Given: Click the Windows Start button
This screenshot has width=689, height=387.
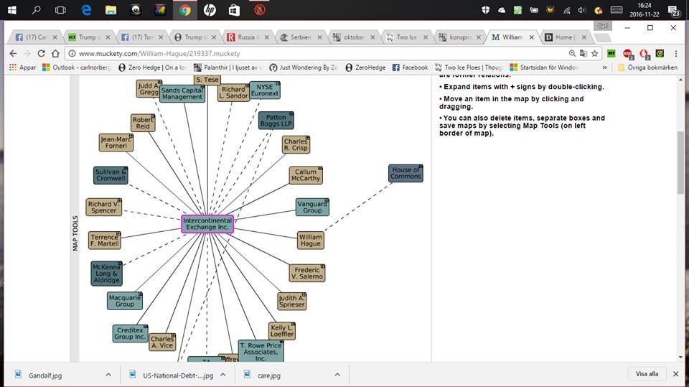Looking at the screenshot, I should coord(11,10).
